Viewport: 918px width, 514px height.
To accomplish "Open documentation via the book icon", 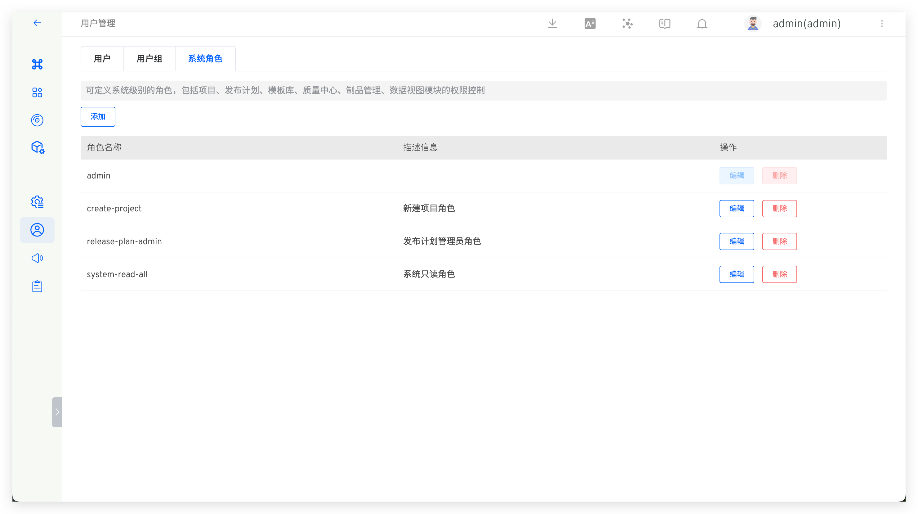I will pos(664,23).
